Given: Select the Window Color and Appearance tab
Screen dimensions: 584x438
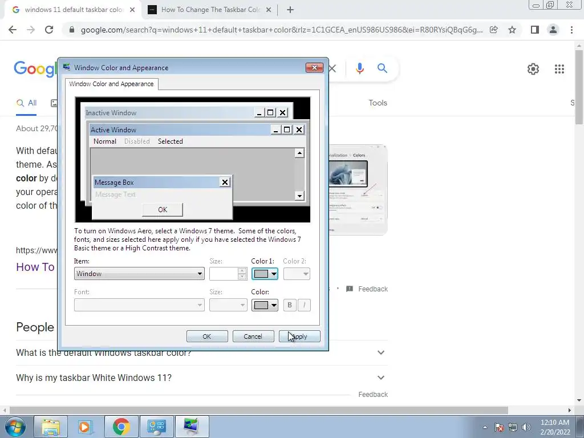Looking at the screenshot, I should click(111, 84).
